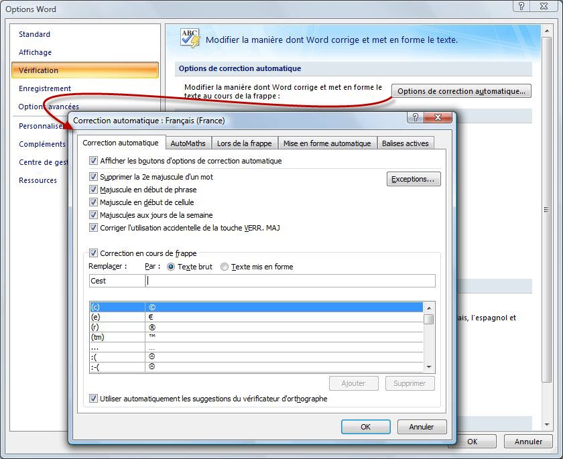563x459 pixels.
Task: Disable Majuscule en début de phrase
Action: click(94, 190)
